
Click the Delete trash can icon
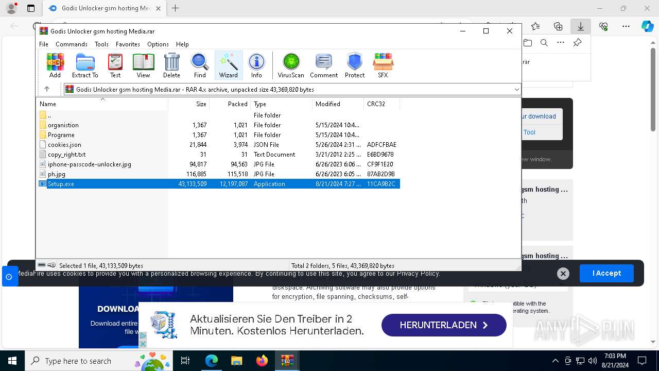171,65
